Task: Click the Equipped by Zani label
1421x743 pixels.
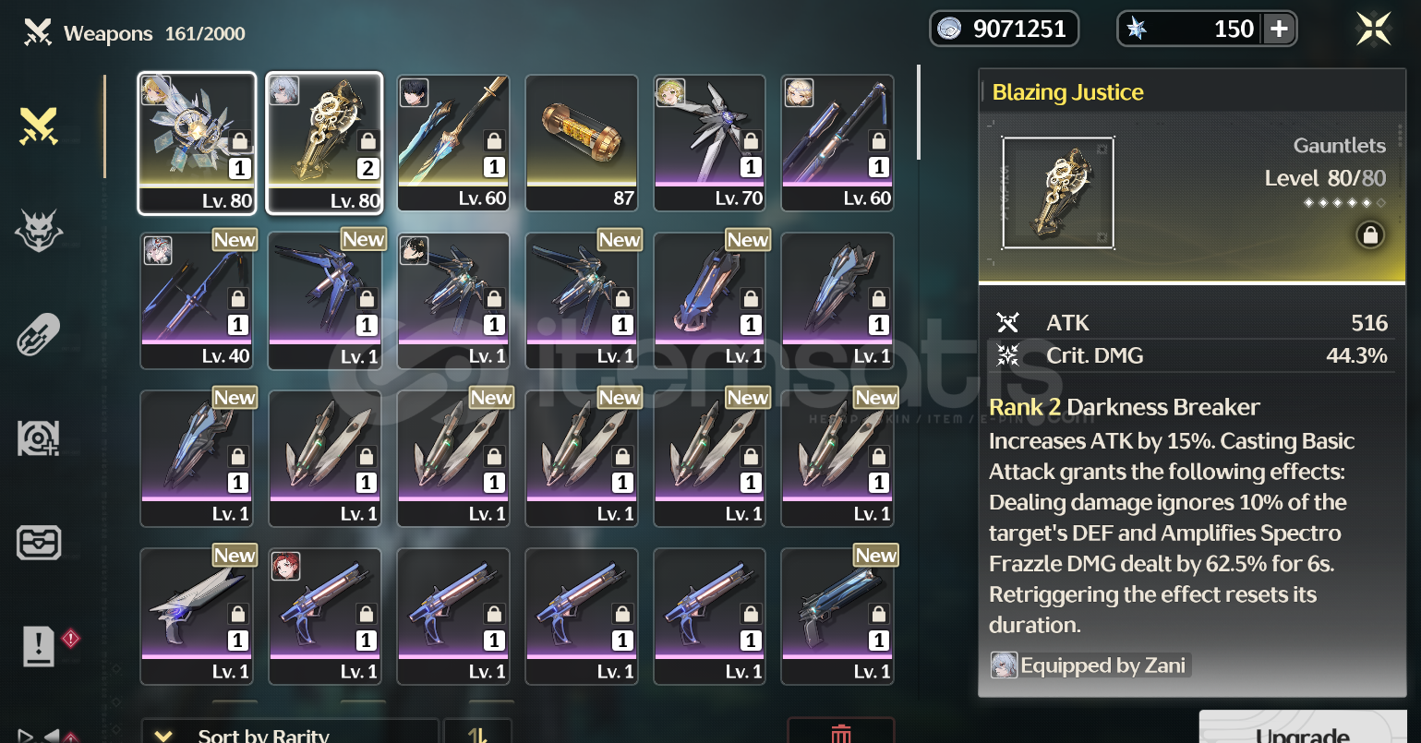Action: pos(1089,665)
